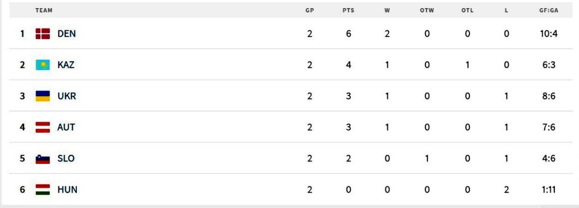Click Denmark's 10:4 goal difference
Screen dimensions: 579x208
(549, 34)
